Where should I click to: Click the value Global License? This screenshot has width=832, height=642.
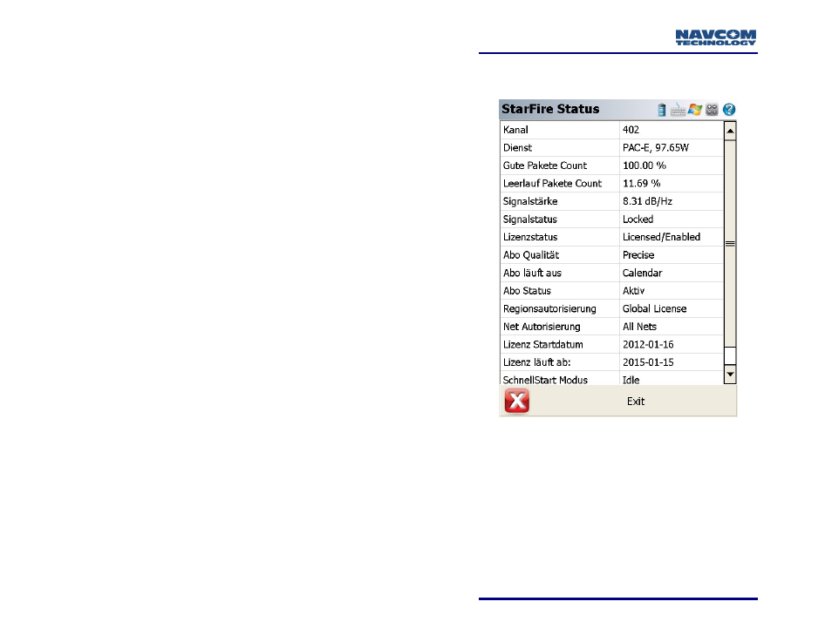click(x=654, y=308)
